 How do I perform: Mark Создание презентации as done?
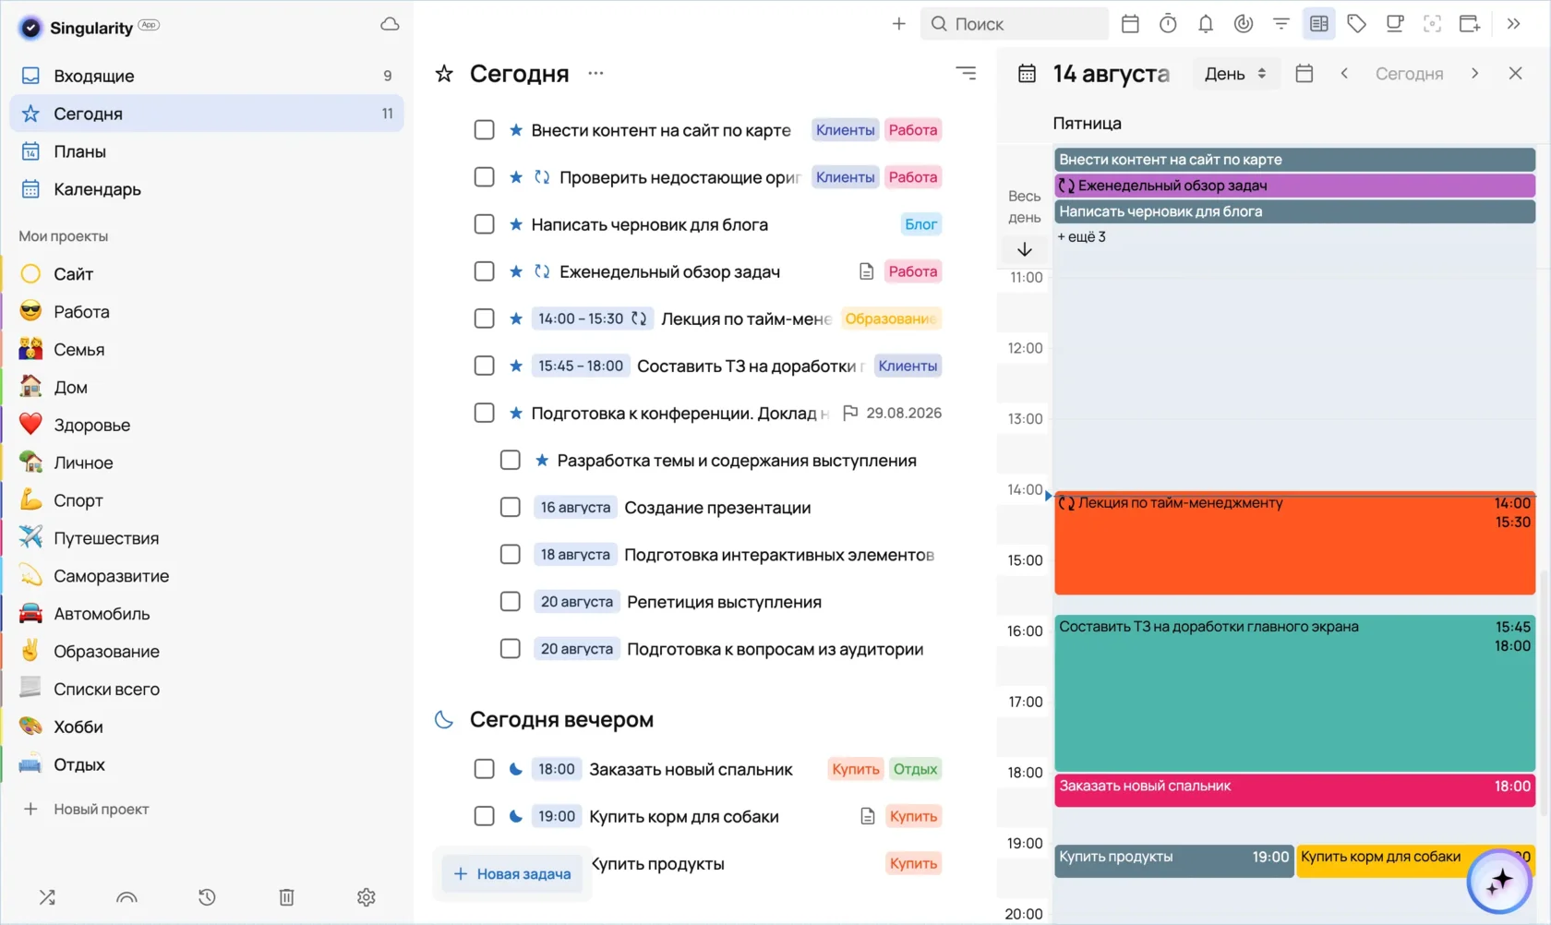(510, 507)
